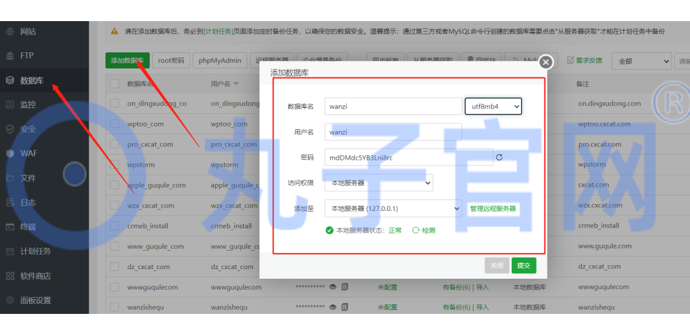This screenshot has height=335, width=690.
Task: Click the 需求反馈 feedback icon
Action: click(x=571, y=60)
